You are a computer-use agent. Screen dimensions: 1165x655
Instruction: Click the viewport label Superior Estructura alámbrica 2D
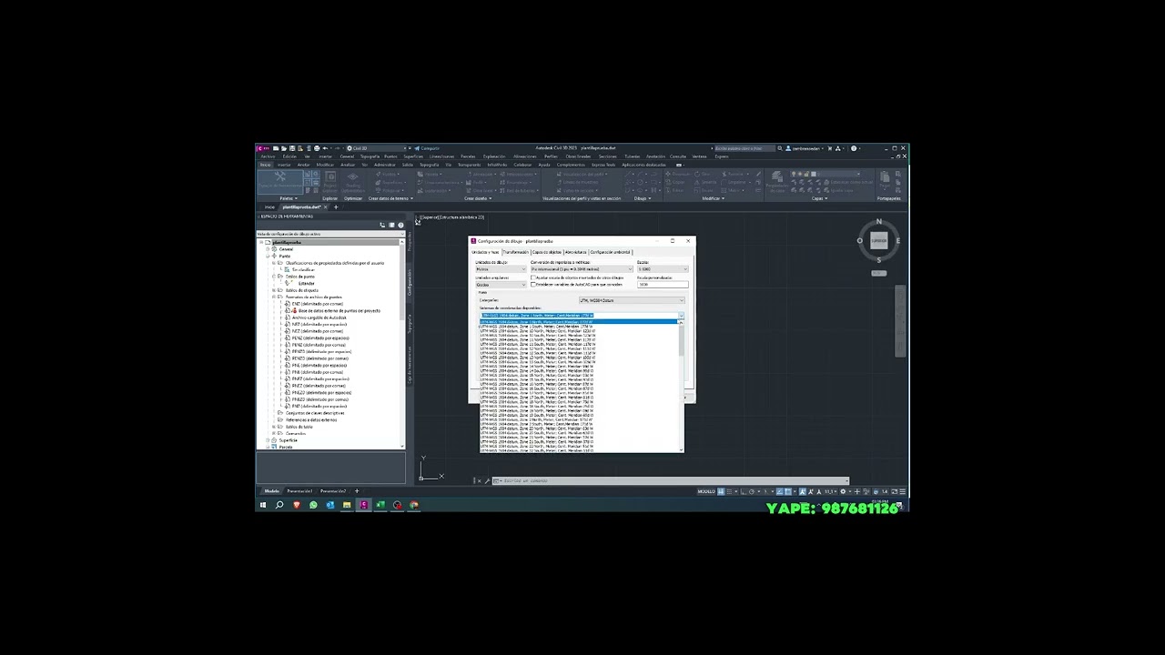pyautogui.click(x=451, y=217)
